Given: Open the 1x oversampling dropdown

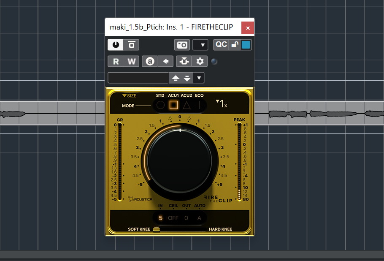Looking at the screenshot, I should [x=222, y=103].
